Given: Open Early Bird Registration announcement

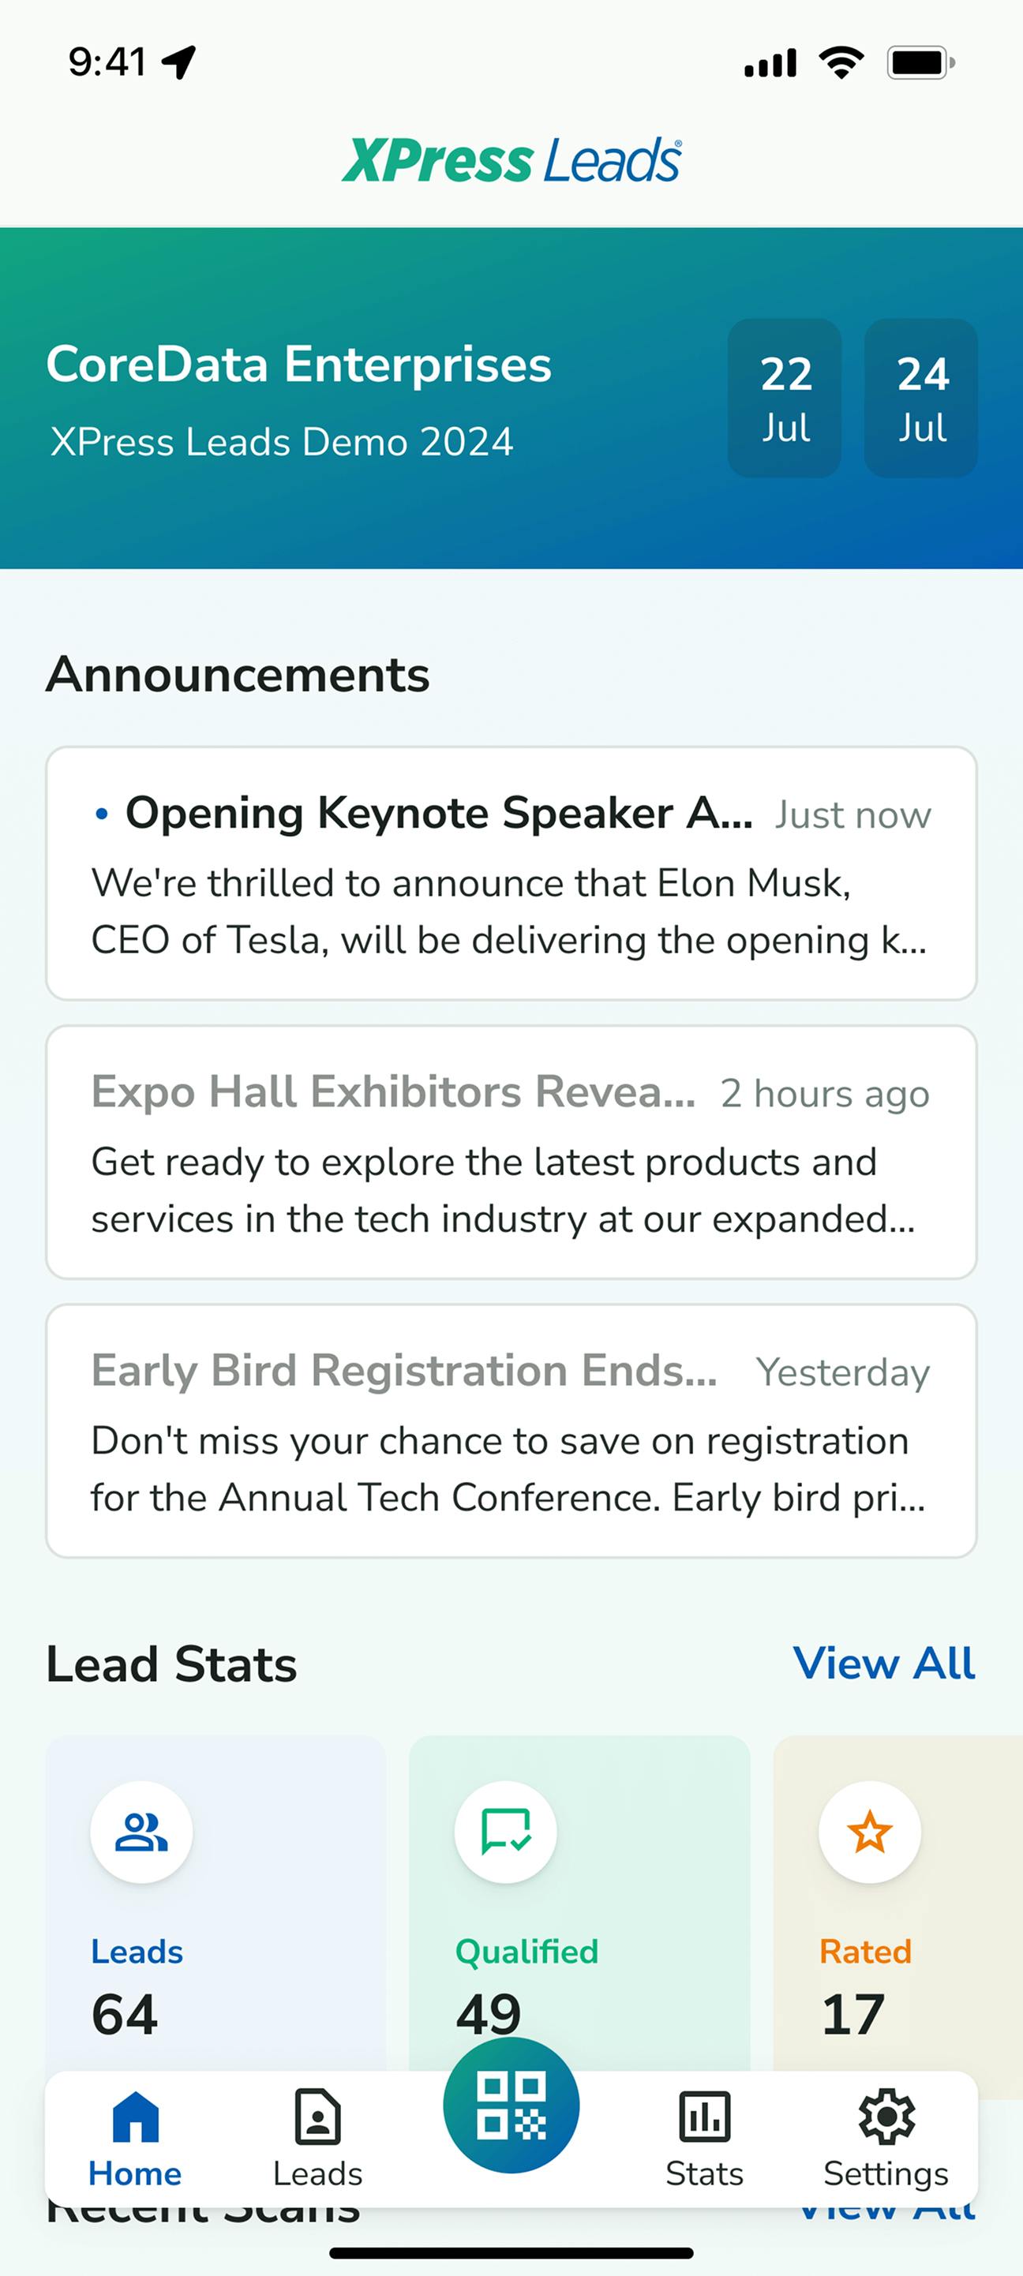Looking at the screenshot, I should [x=511, y=1432].
